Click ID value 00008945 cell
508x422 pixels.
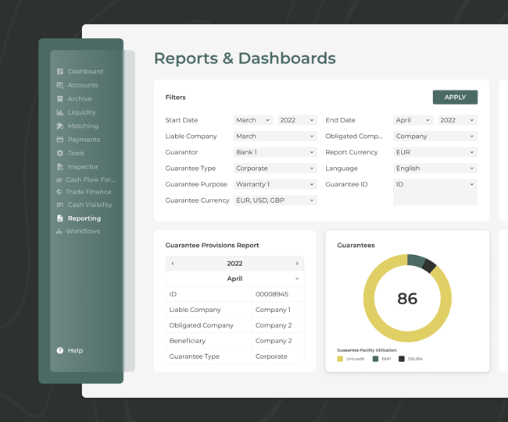tap(277, 294)
